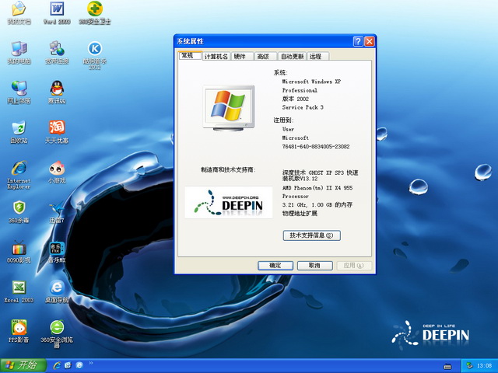Screen dimensions: 498x373
Task: Open the 天天优惠 Taobao shortcut
Action: coord(57,131)
